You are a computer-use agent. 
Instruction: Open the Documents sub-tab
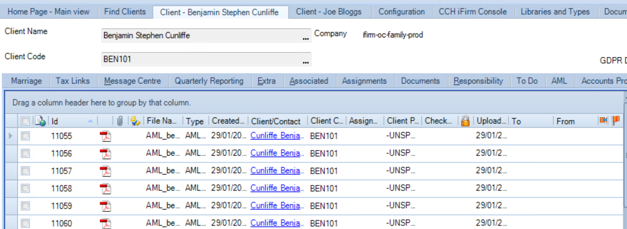pyautogui.click(x=420, y=81)
